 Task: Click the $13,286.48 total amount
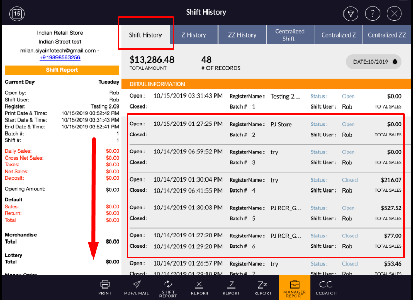coord(152,59)
